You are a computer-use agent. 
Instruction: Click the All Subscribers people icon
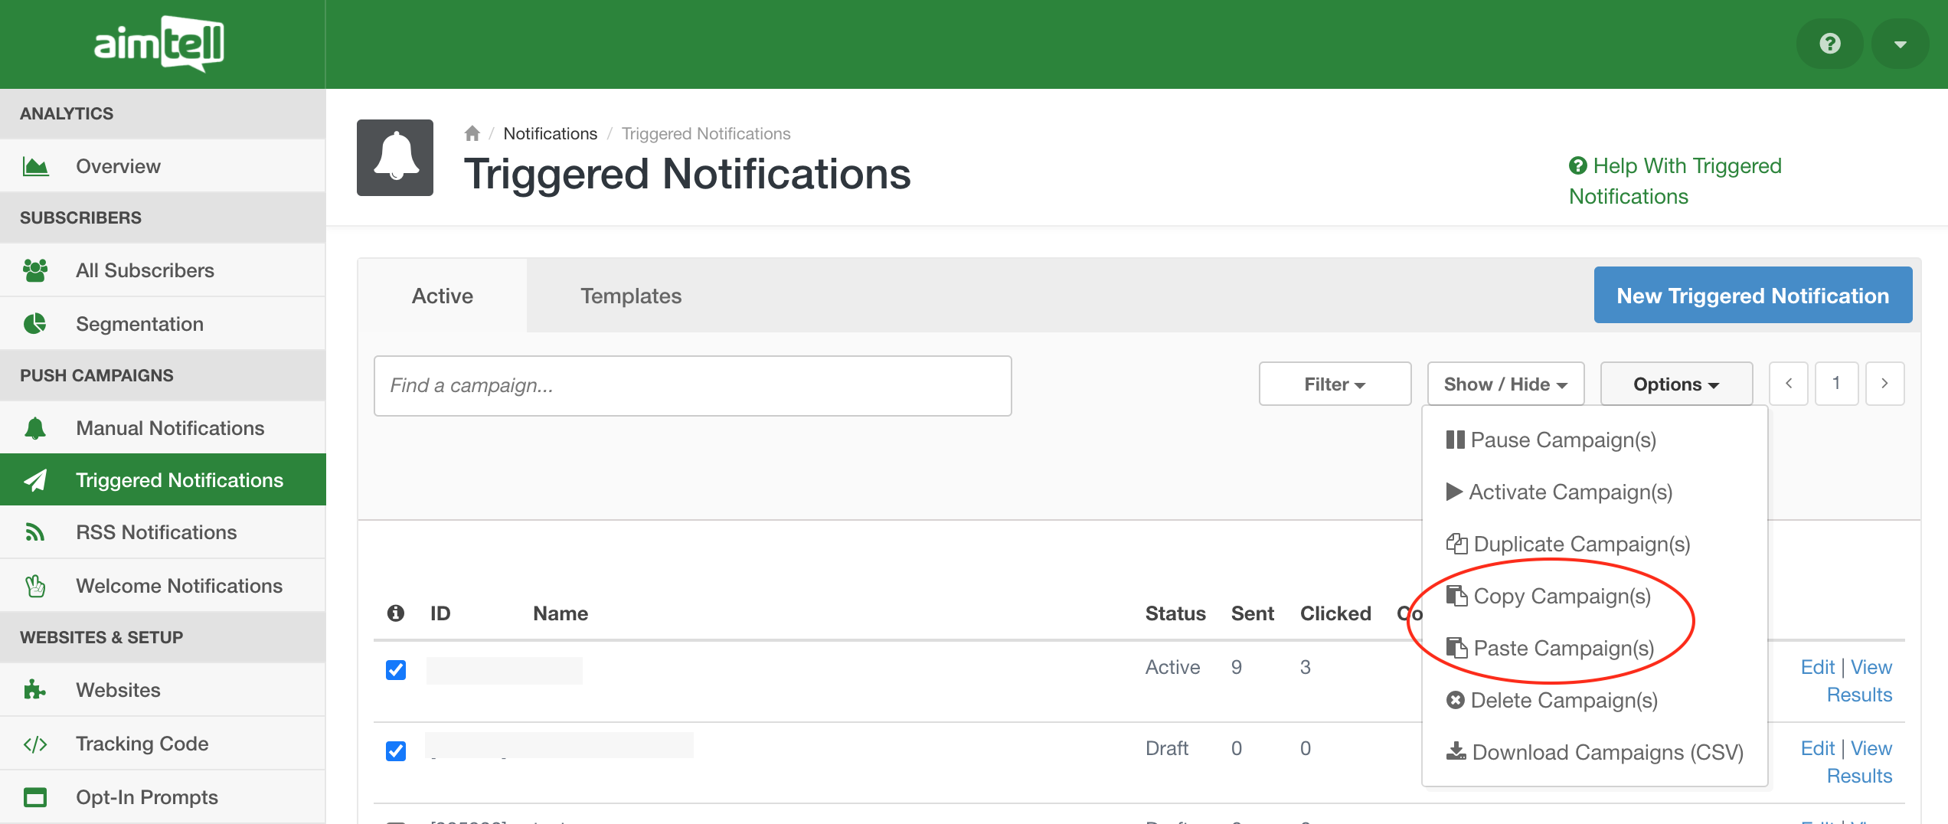[x=35, y=270]
